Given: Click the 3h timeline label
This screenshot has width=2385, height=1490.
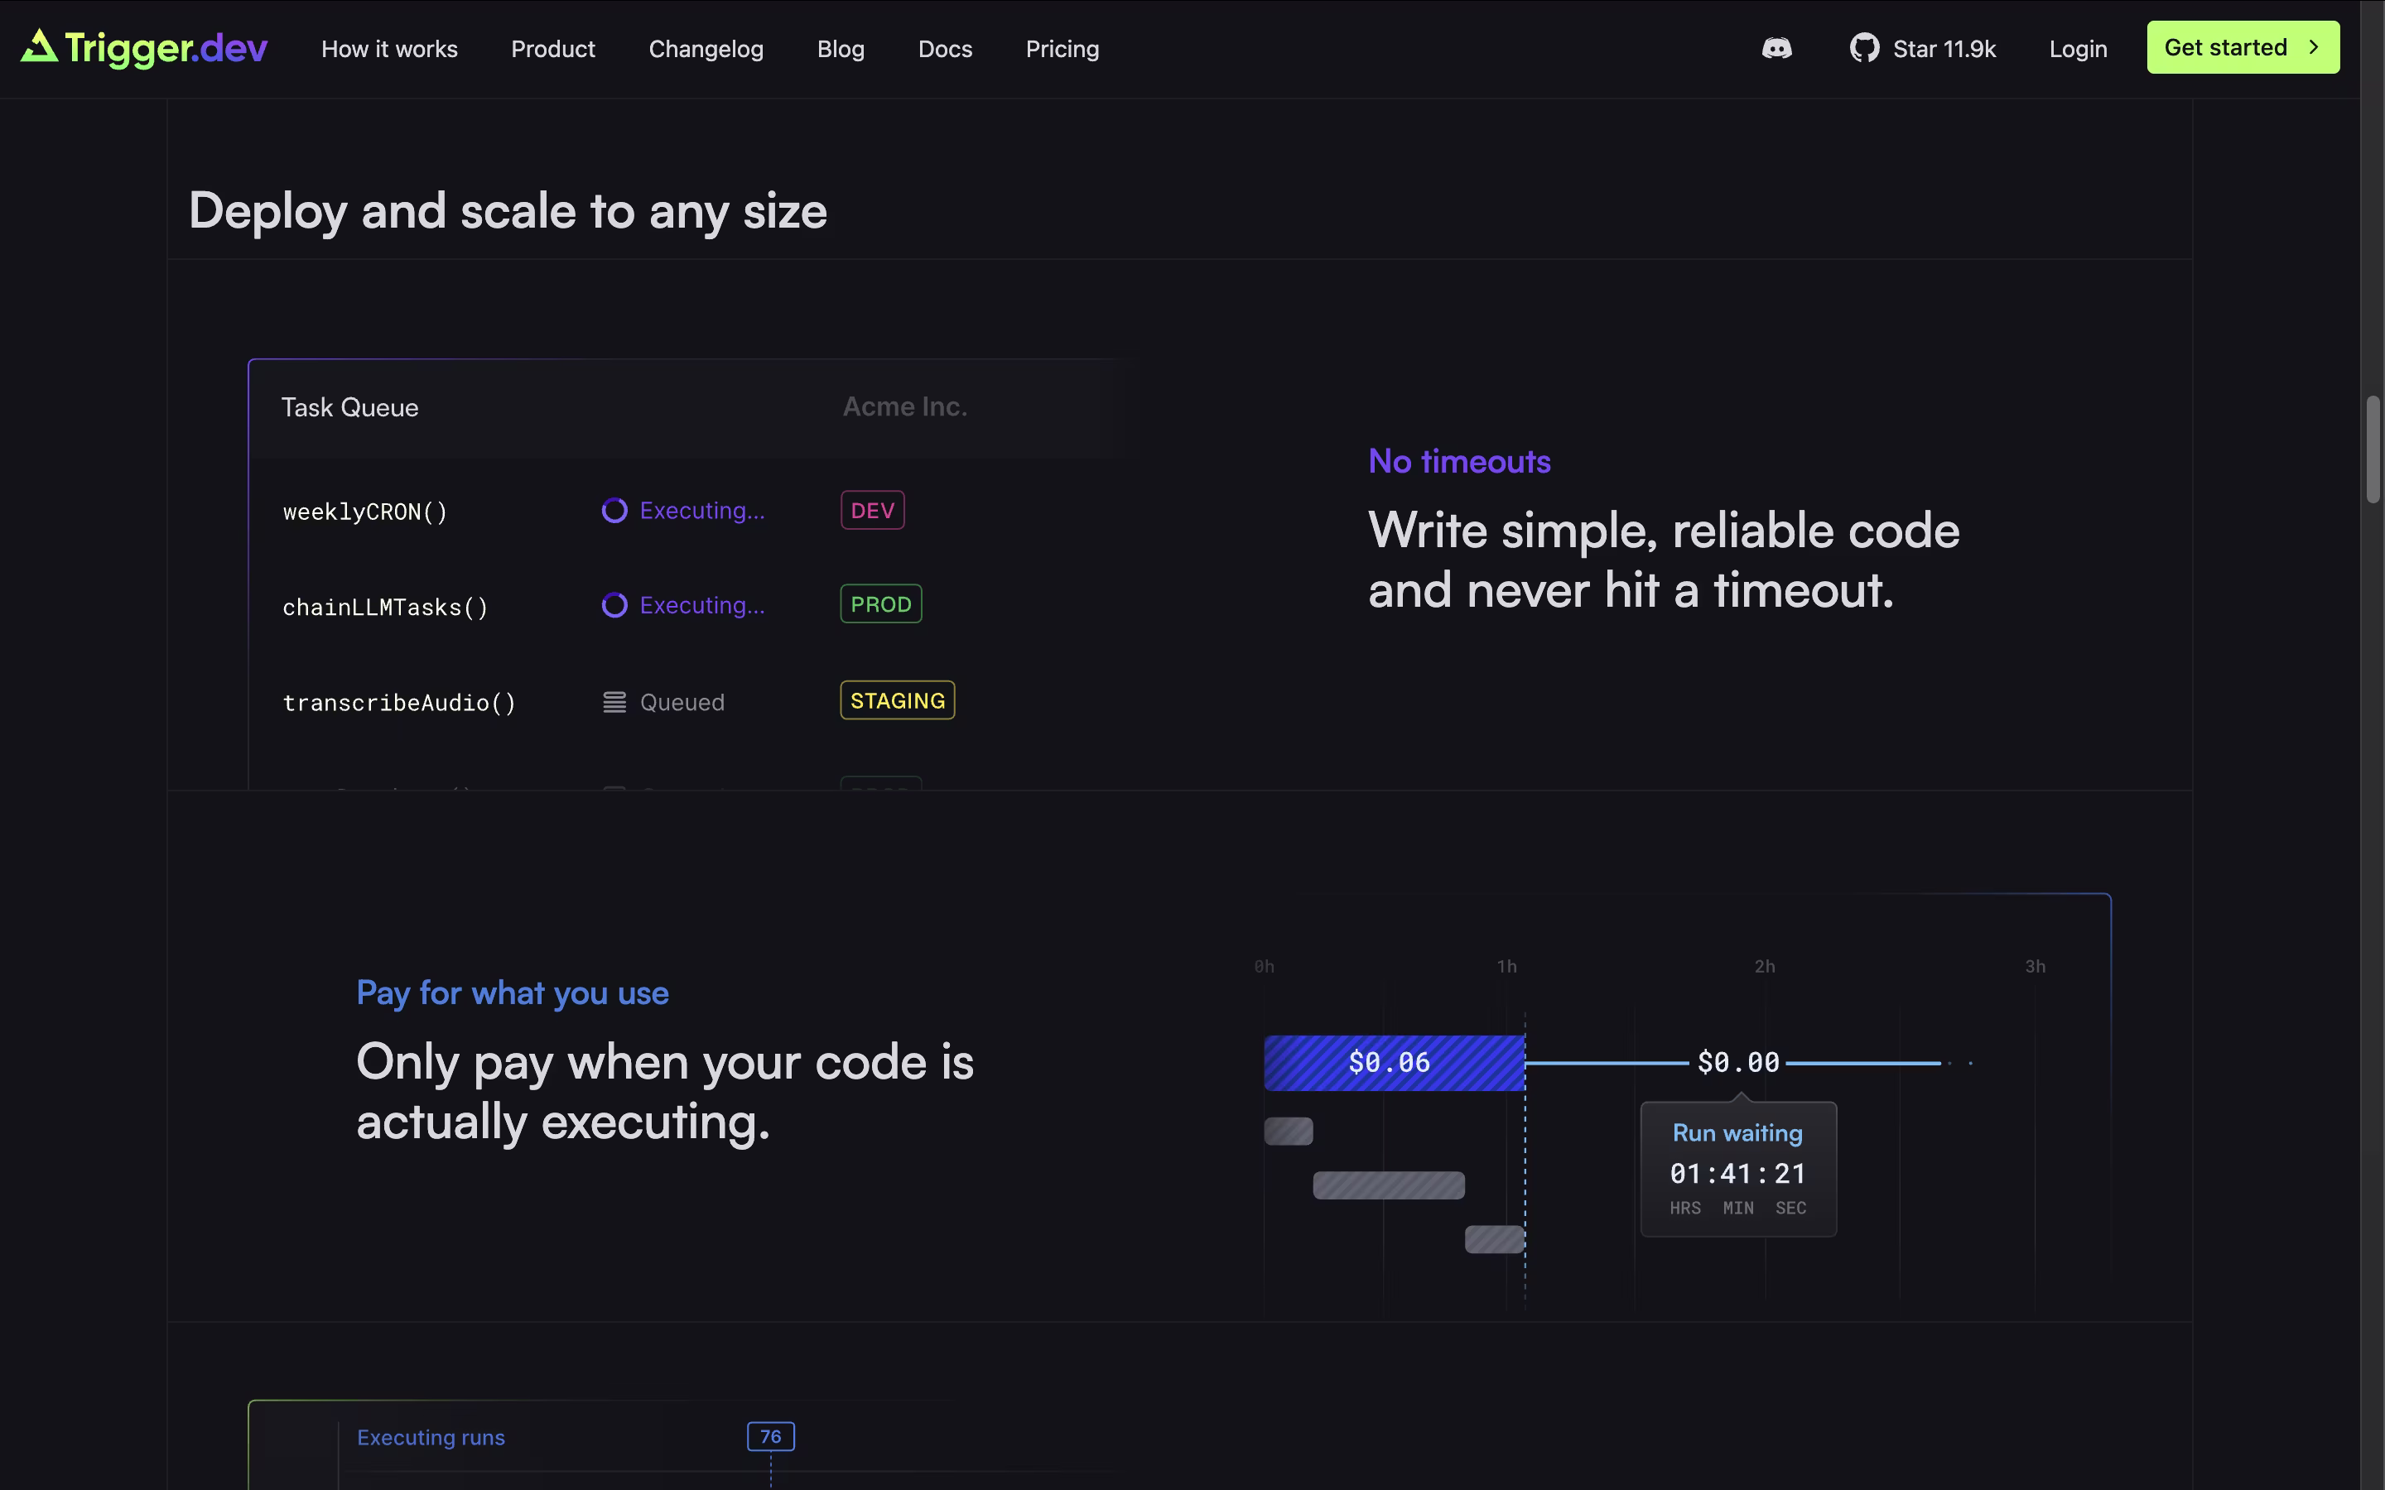Looking at the screenshot, I should coord(2036,967).
